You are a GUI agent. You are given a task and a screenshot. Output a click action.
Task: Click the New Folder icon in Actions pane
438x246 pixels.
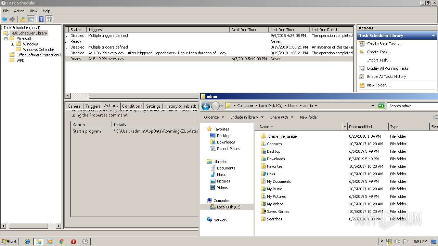click(x=362, y=85)
